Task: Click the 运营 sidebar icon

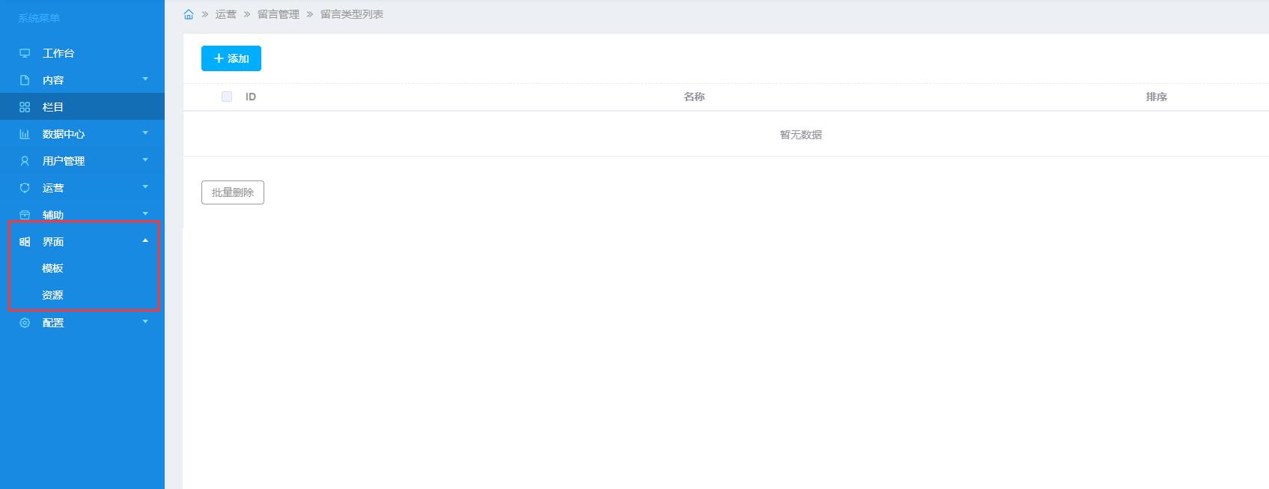Action: pyautogui.click(x=25, y=188)
